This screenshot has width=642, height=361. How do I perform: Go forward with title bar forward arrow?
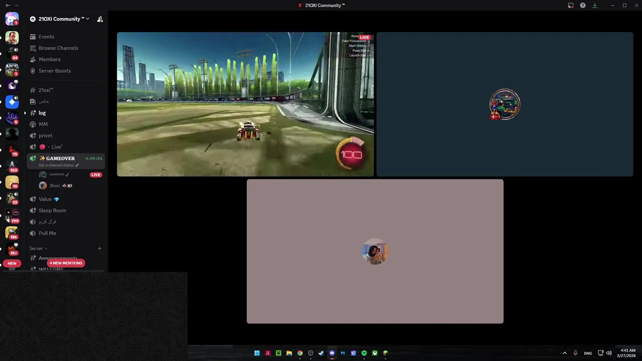(x=16, y=5)
